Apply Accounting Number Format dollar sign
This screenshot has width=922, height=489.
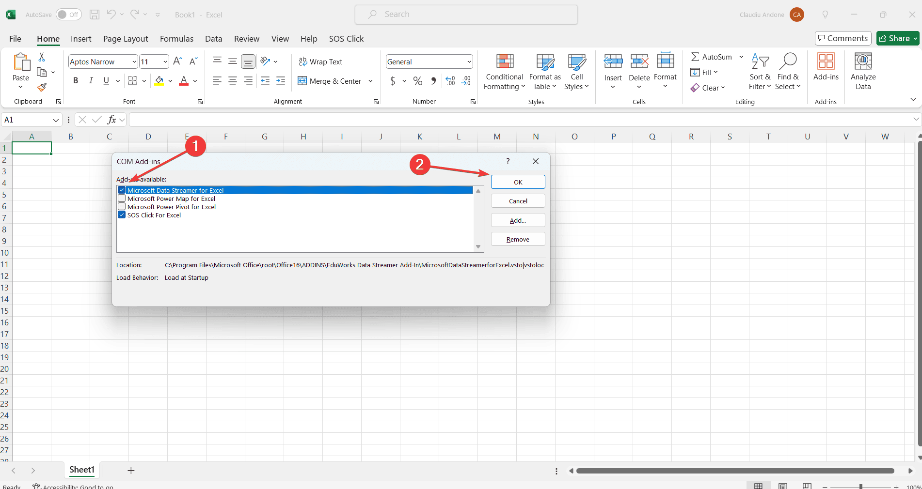pos(393,81)
